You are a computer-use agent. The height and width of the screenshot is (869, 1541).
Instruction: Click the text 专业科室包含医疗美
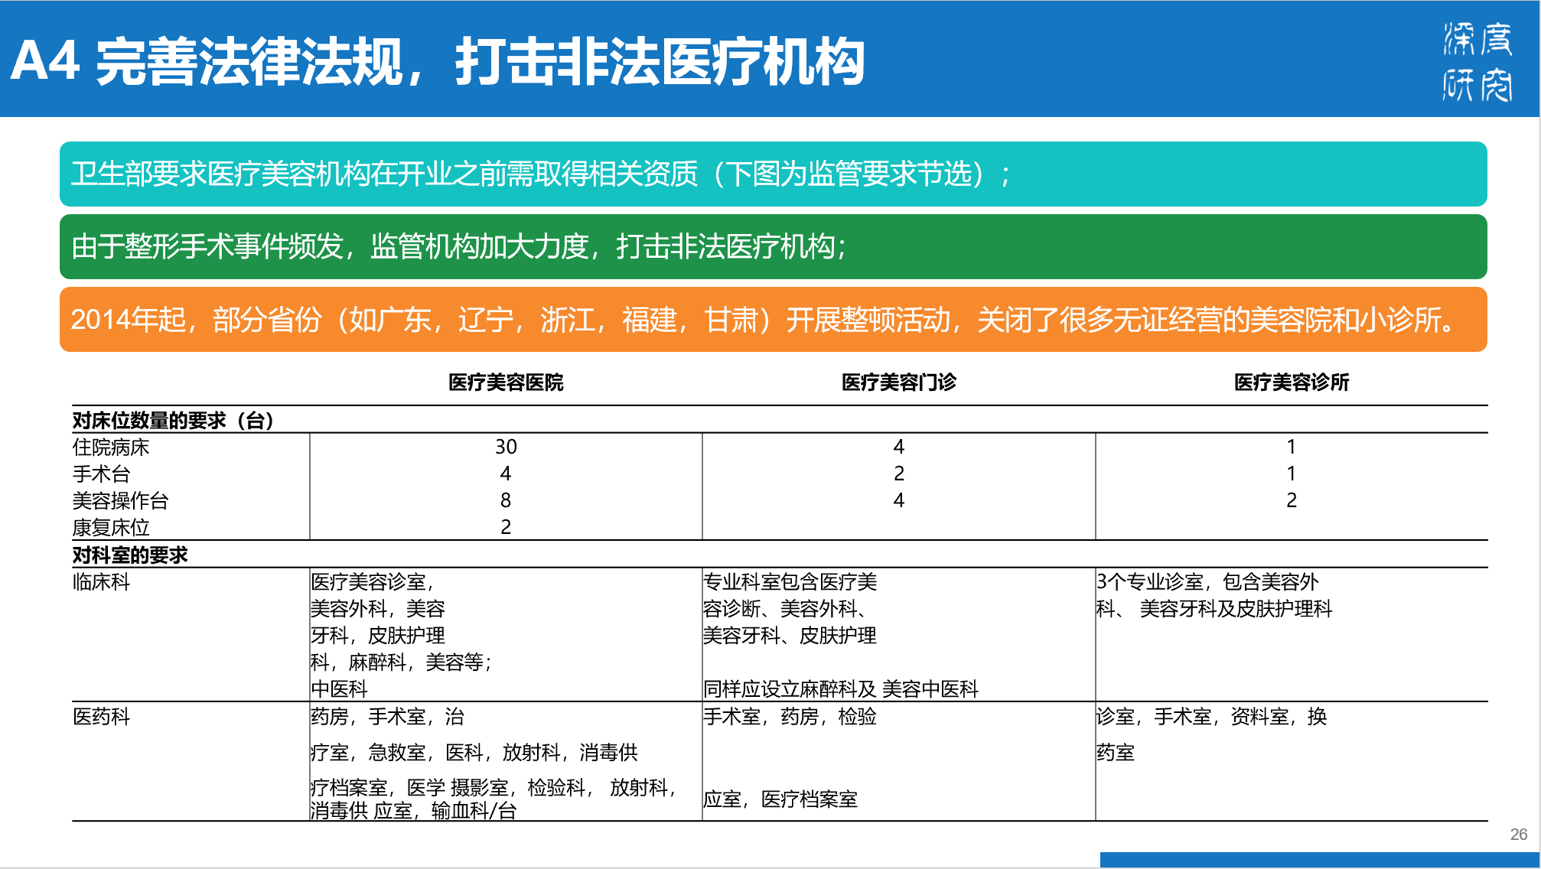pyautogui.click(x=790, y=581)
